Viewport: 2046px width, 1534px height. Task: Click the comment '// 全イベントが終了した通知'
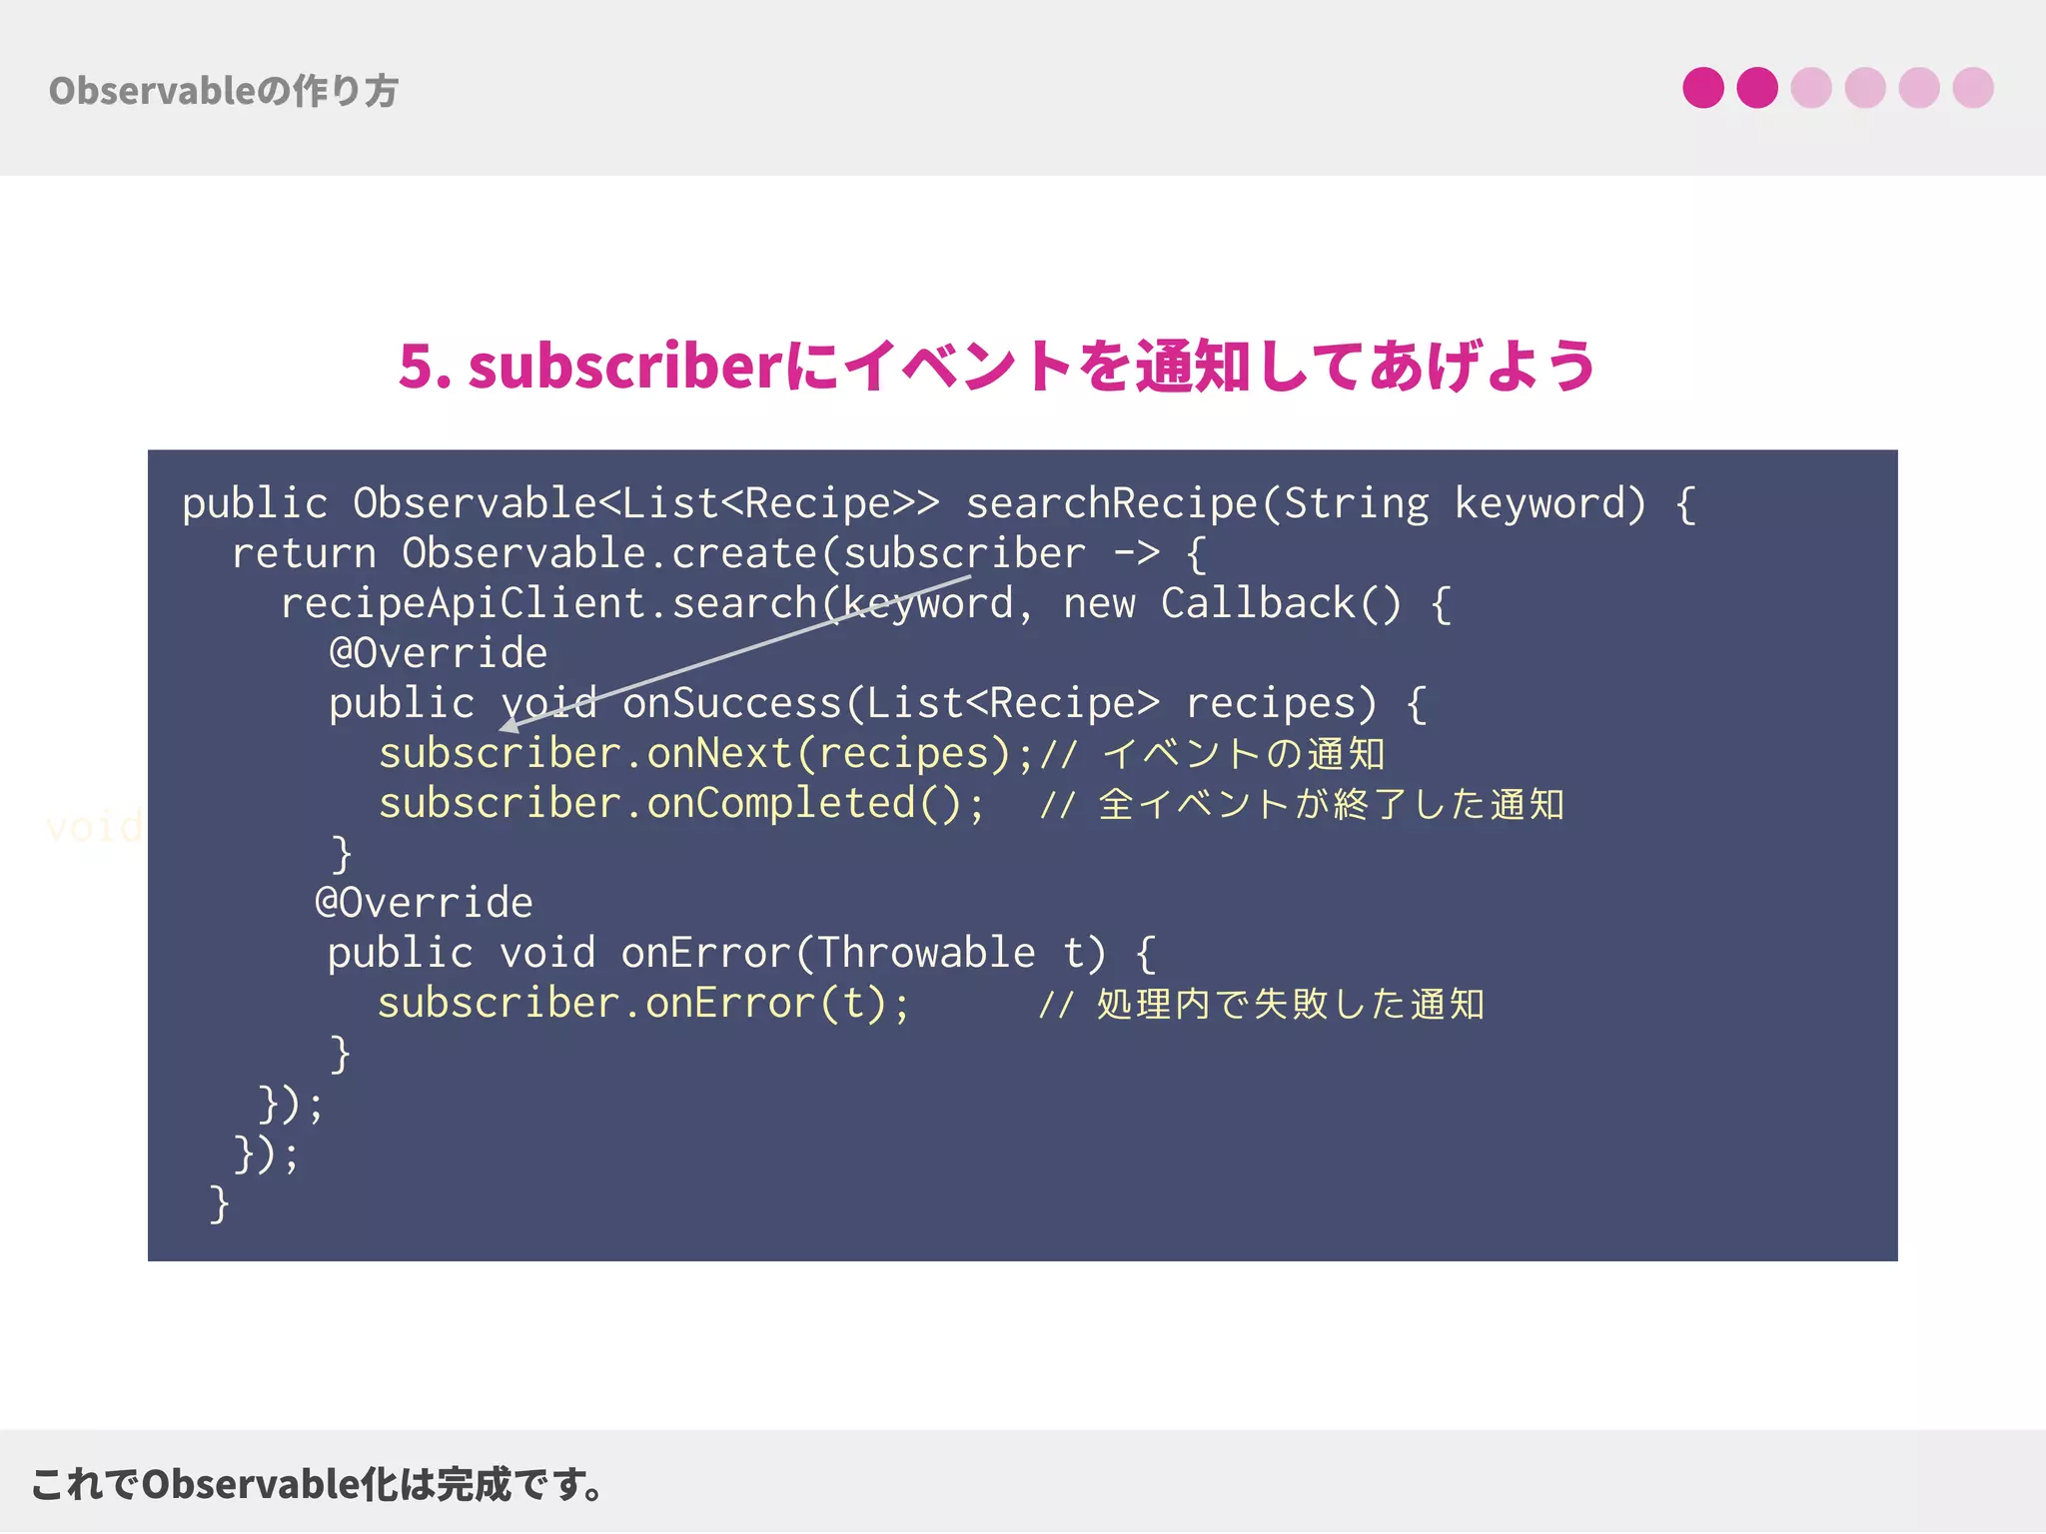coord(1302,804)
